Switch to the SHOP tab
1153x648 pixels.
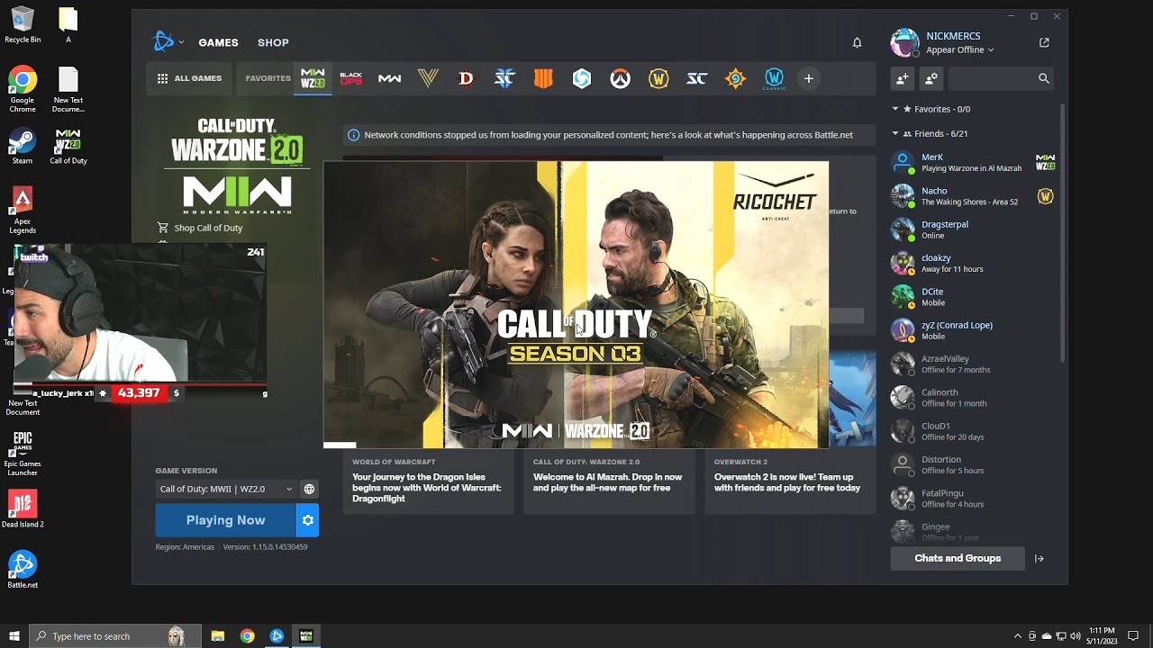[x=273, y=42]
